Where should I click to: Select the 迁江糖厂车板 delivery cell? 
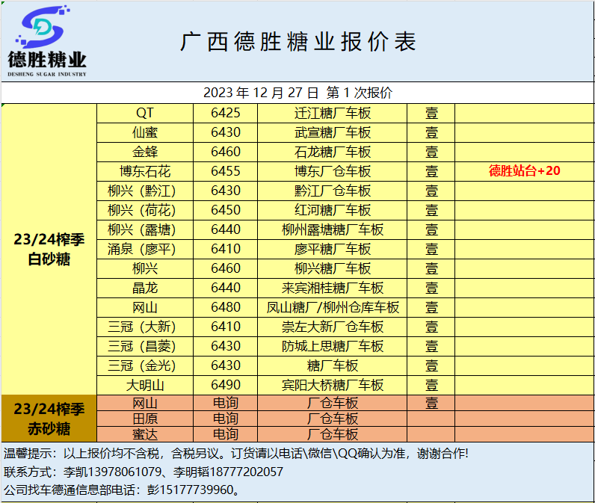click(332, 114)
